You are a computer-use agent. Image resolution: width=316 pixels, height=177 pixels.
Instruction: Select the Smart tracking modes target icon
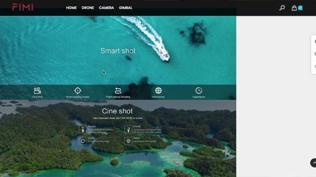coord(78,90)
